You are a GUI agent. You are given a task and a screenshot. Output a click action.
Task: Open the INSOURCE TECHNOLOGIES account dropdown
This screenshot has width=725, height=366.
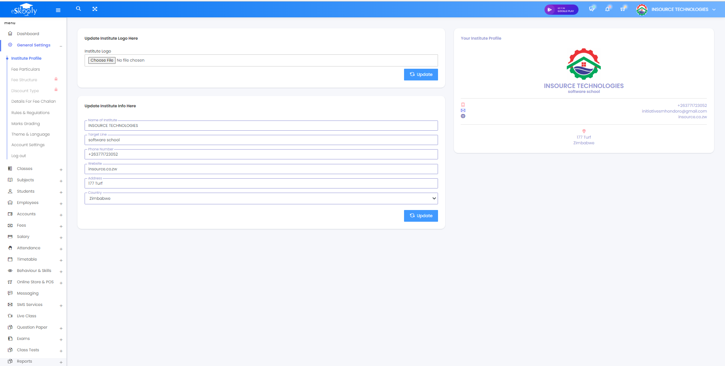coord(683,9)
